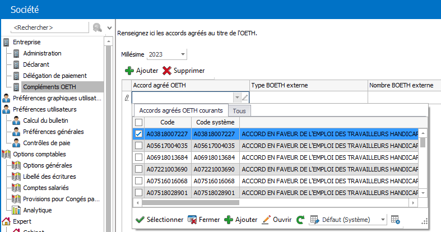Image resolution: width=441 pixels, height=232 pixels.
Task: Click the search magnifier icon beside Rechercher
Action: click(x=98, y=27)
